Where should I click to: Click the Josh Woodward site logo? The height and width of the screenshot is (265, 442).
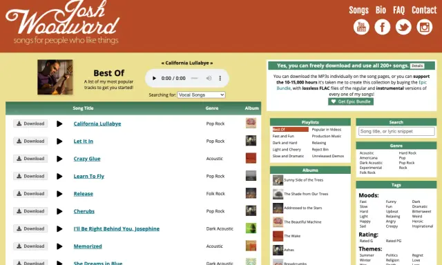click(x=63, y=22)
